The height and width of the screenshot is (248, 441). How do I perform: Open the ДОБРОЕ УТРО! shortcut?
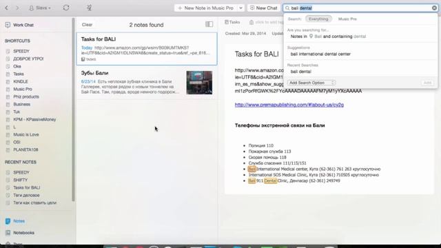pyautogui.click(x=28, y=59)
